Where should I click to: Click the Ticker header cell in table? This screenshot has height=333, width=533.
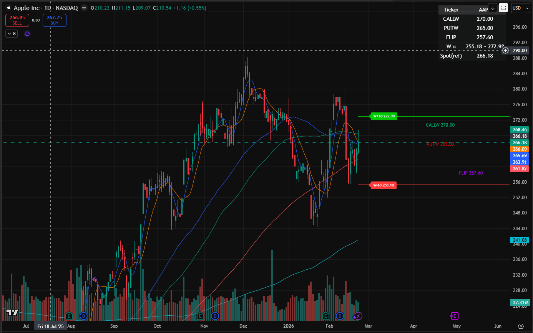point(451,10)
